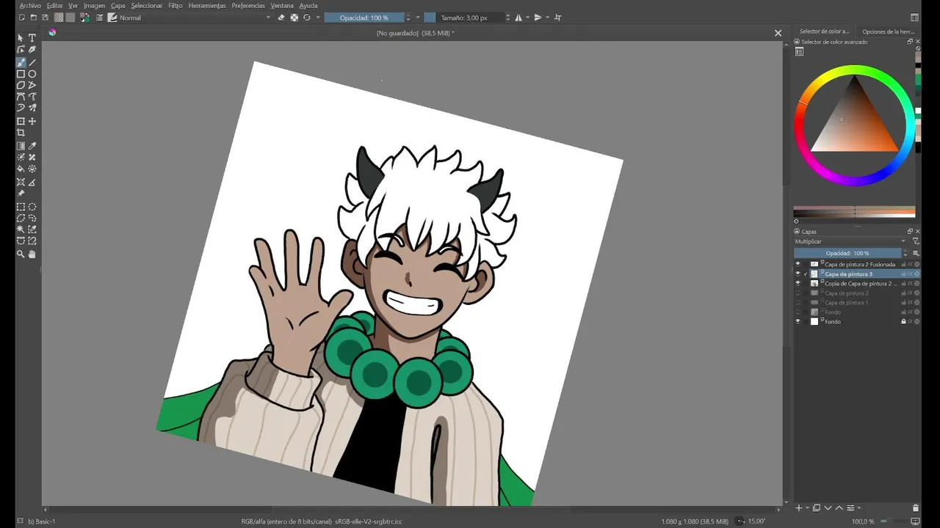
Task: Close the unsaved document tab
Action: tap(778, 33)
